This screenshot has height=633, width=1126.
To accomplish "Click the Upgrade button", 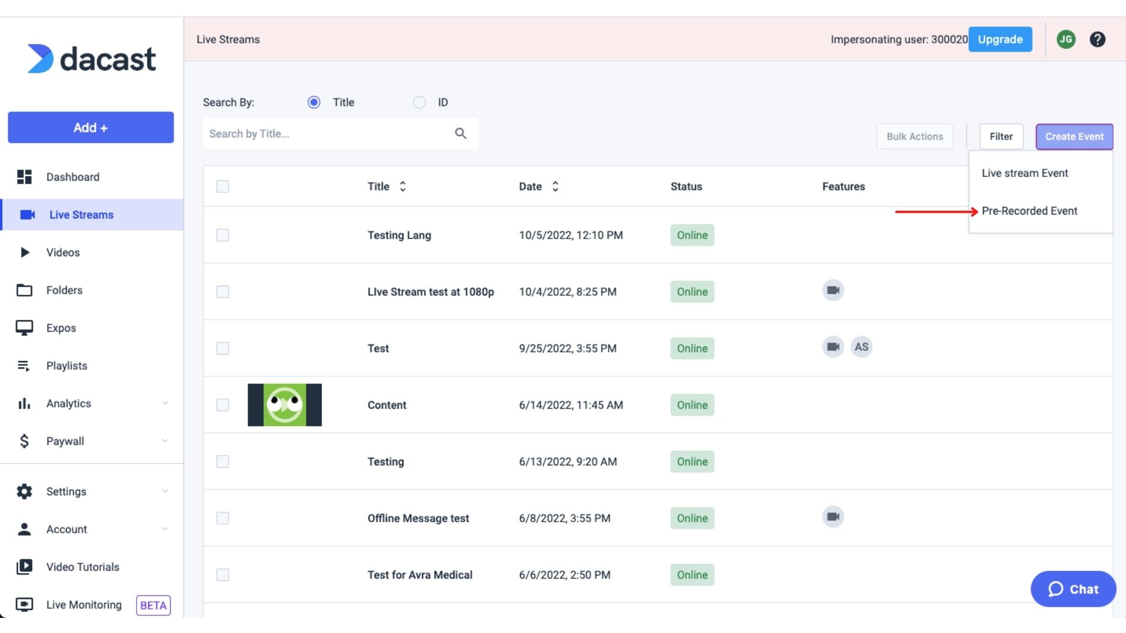I will pos(1000,39).
